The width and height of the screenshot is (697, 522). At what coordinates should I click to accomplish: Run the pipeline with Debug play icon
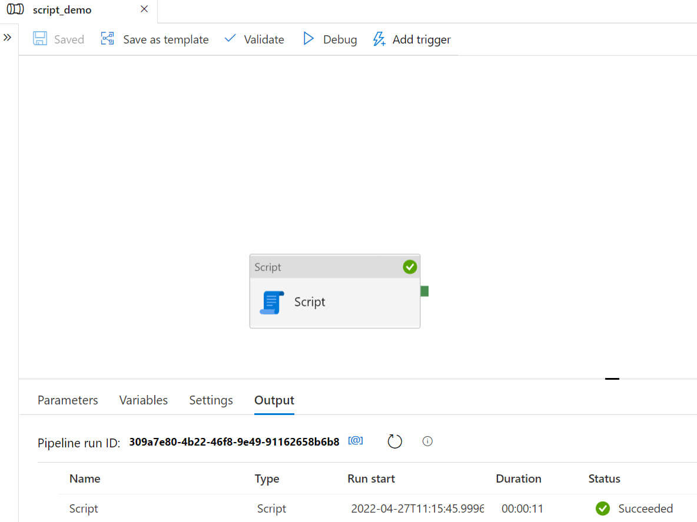click(x=308, y=39)
